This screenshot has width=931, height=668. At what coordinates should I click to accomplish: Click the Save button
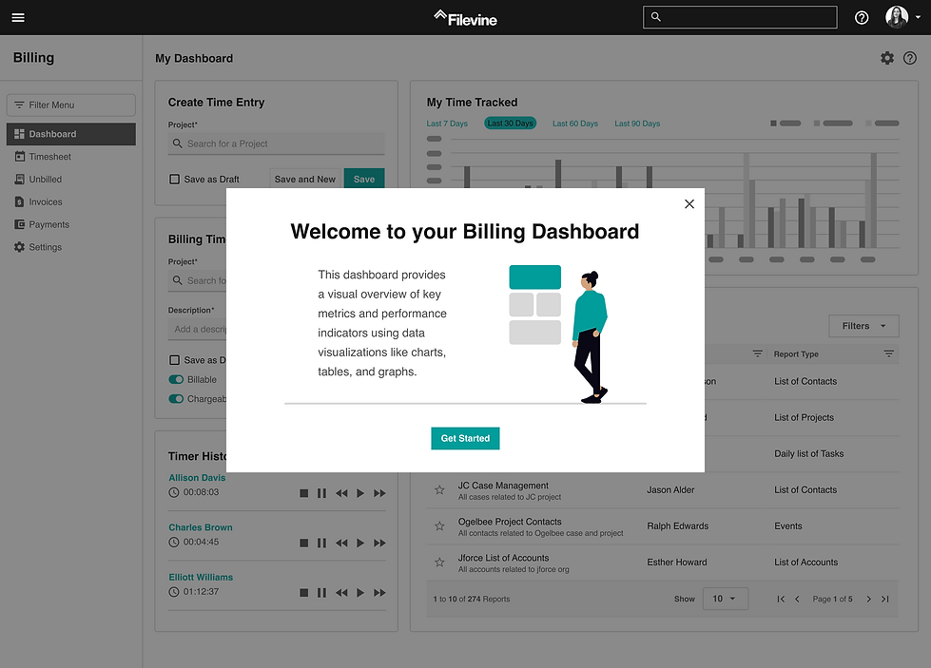click(x=364, y=179)
